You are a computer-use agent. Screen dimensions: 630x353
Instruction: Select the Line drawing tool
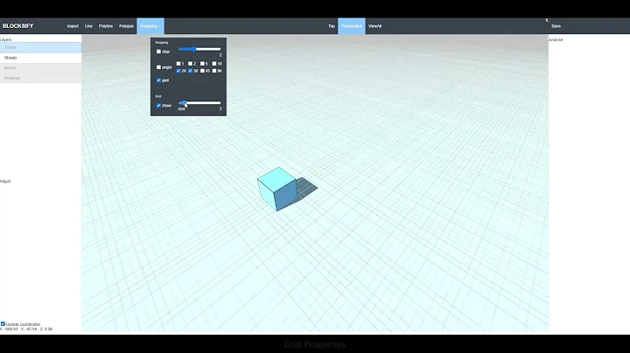click(88, 26)
